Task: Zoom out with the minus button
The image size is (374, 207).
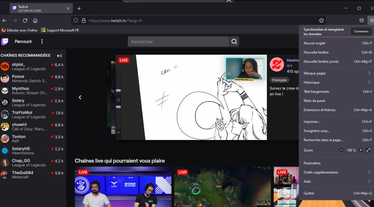Action: pos(341,150)
